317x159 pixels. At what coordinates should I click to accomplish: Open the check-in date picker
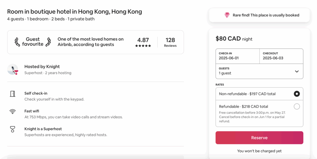tap(237, 56)
